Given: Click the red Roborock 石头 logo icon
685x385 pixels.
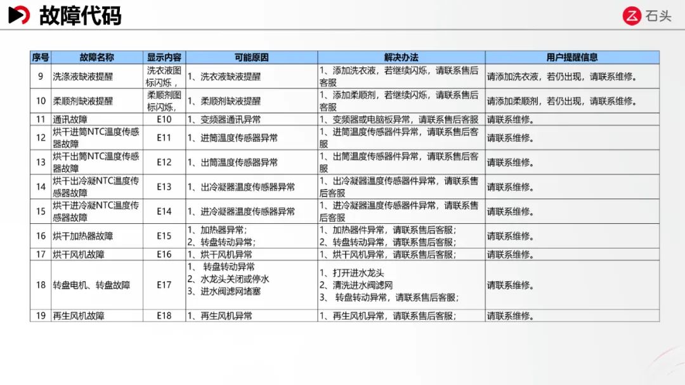Looking at the screenshot, I should coord(631,16).
